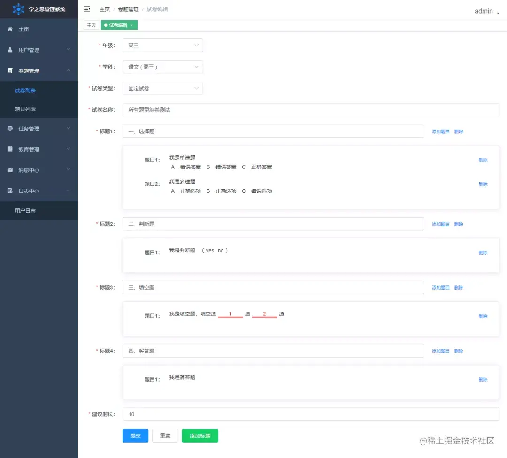Expand the 用户管理 sidebar menu
Screen dimensions: 507x458
tap(39, 50)
